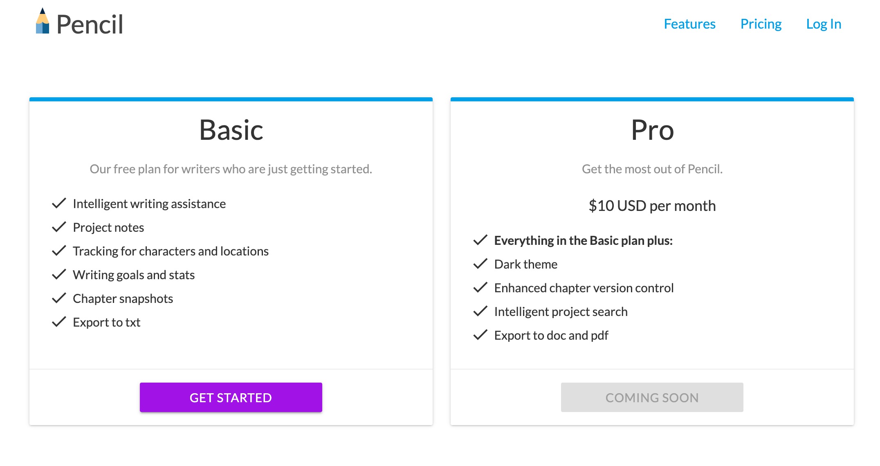Image resolution: width=880 pixels, height=466 pixels.
Task: Click the Pro plan heading
Action: [652, 130]
